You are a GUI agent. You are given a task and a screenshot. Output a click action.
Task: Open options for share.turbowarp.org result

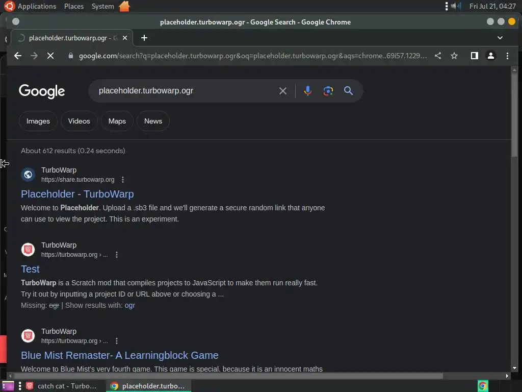click(x=123, y=180)
